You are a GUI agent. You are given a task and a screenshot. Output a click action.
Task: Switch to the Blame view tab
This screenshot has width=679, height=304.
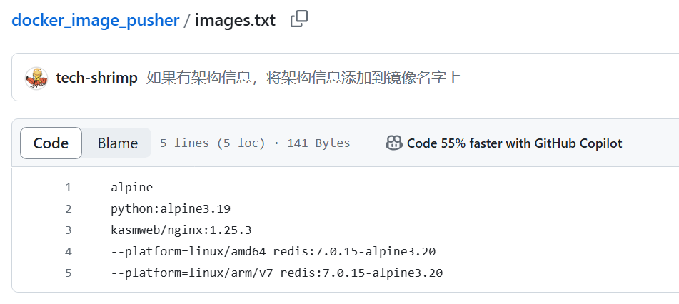pos(117,143)
